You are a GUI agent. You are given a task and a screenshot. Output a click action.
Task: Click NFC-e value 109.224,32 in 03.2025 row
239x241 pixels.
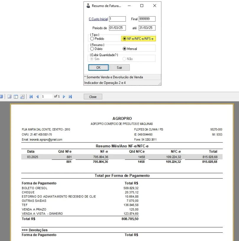pyautogui.click(x=173, y=157)
